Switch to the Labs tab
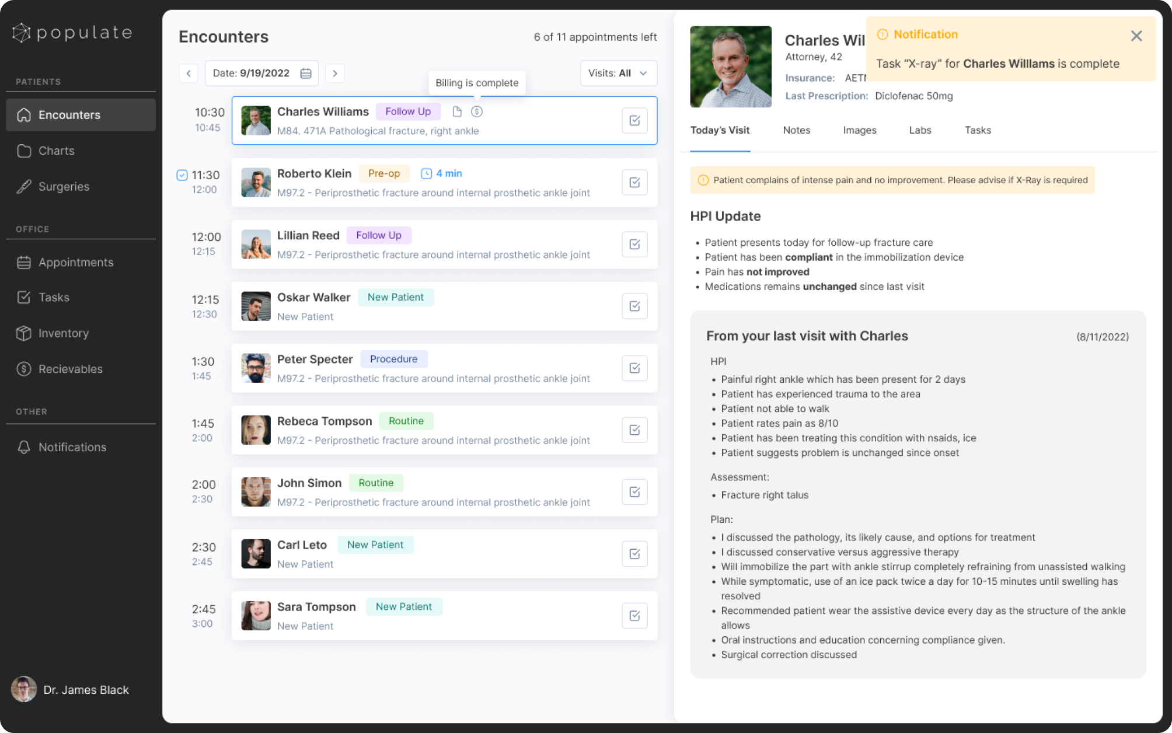 coord(920,130)
